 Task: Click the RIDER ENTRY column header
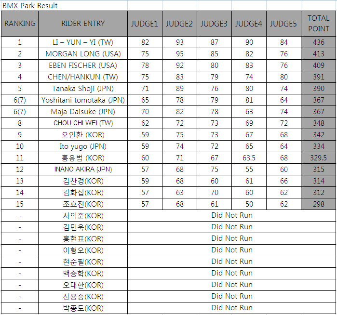(x=83, y=24)
